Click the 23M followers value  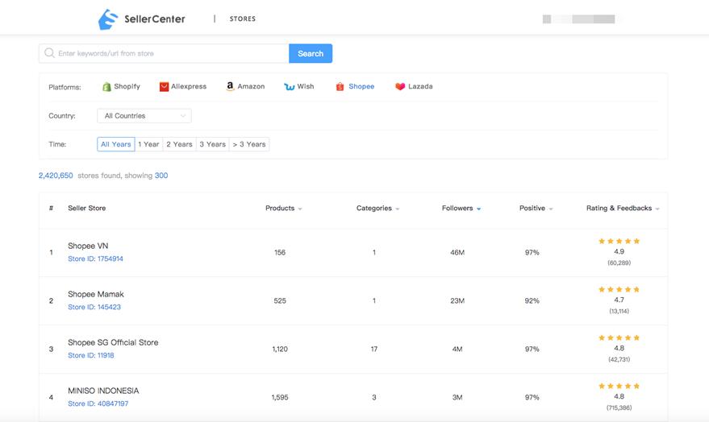click(457, 301)
